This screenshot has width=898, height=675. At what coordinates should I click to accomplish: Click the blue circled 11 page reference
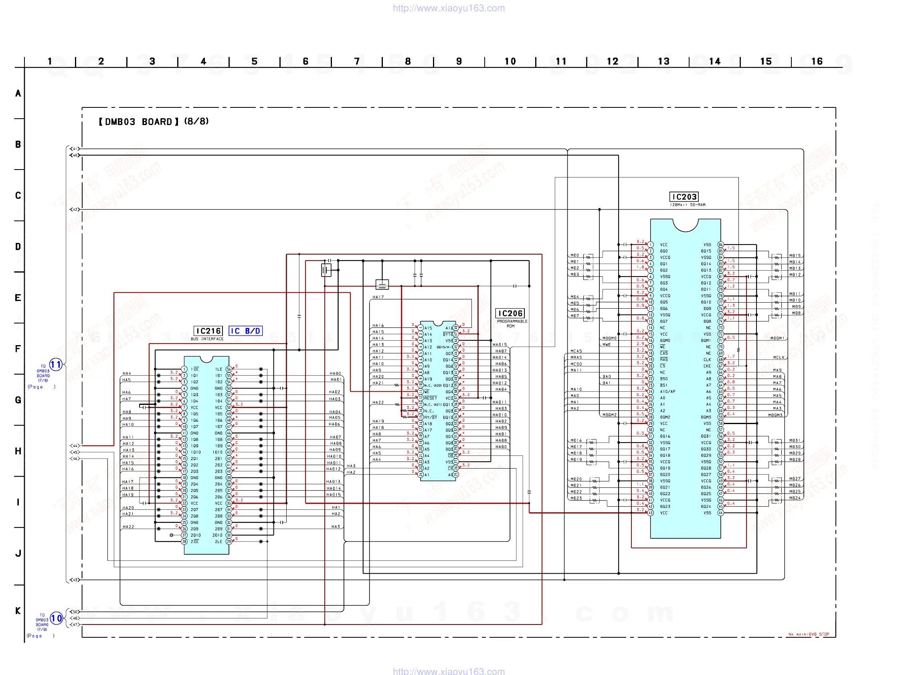tap(56, 364)
